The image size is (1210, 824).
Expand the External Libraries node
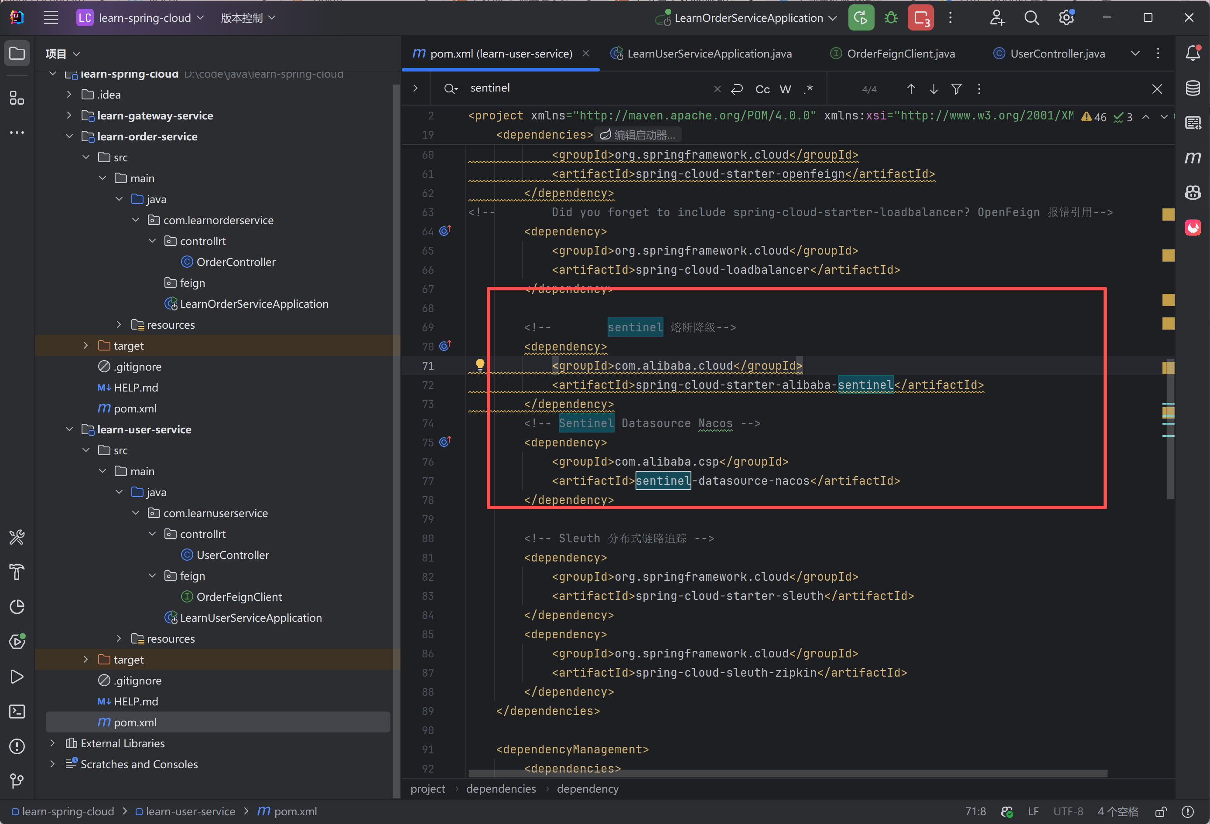tap(53, 743)
